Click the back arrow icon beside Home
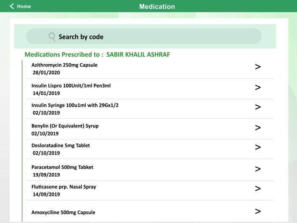This screenshot has height=223, width=297. click(x=12, y=6)
